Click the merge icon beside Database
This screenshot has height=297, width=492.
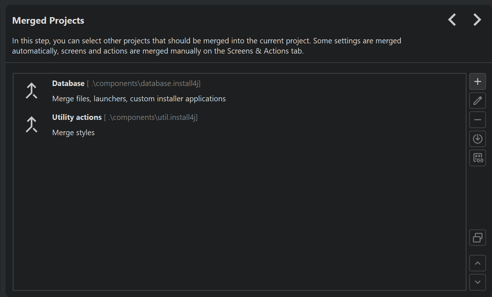point(32,91)
